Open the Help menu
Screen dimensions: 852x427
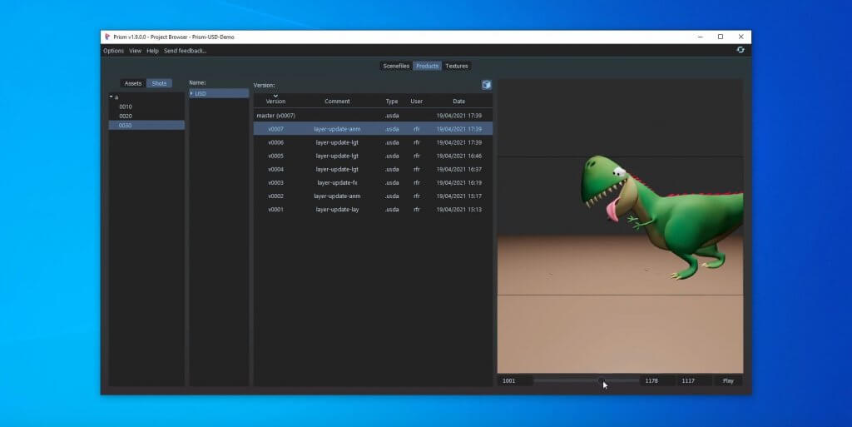[x=153, y=51]
